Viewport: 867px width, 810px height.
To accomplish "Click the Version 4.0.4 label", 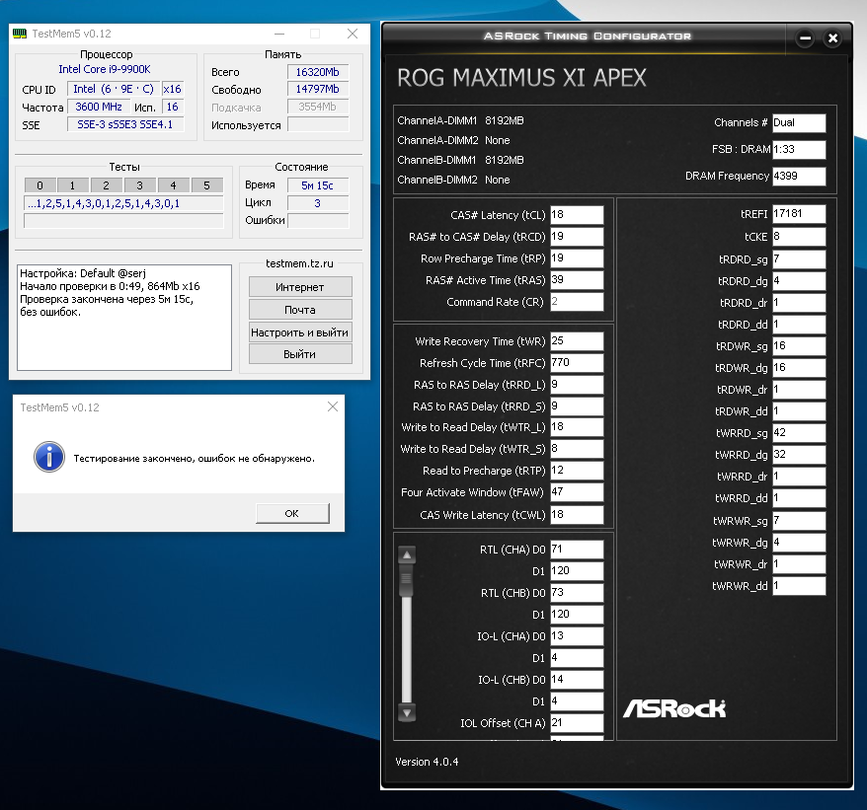I will [427, 762].
